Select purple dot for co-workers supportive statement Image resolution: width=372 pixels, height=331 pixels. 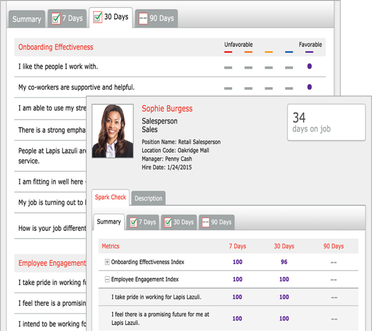click(x=309, y=87)
